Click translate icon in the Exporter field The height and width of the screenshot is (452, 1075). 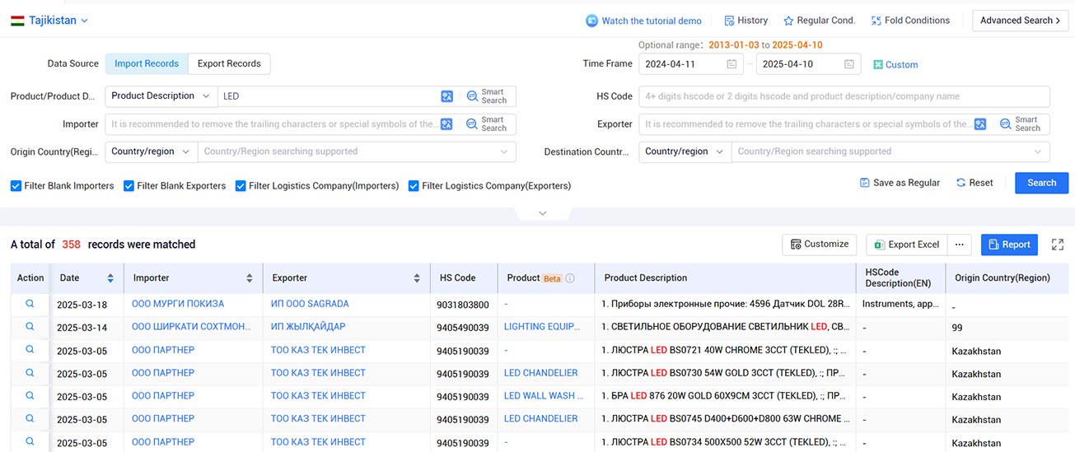pyautogui.click(x=980, y=124)
